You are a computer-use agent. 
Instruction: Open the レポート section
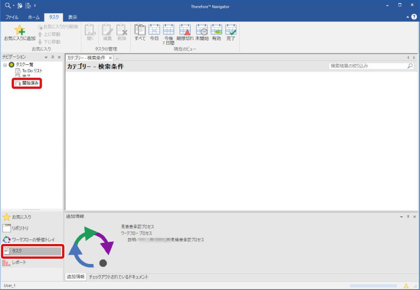(x=19, y=262)
